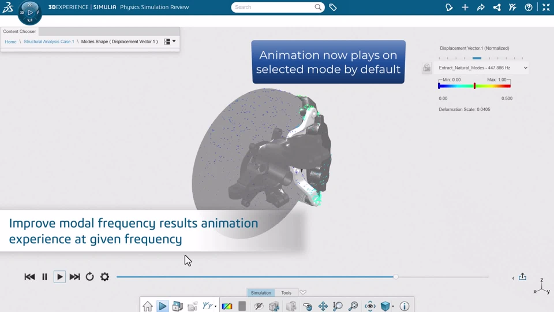Select the pan arrows tool

[323, 306]
